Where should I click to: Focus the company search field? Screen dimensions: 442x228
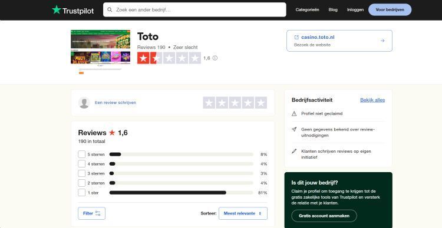coord(194,10)
